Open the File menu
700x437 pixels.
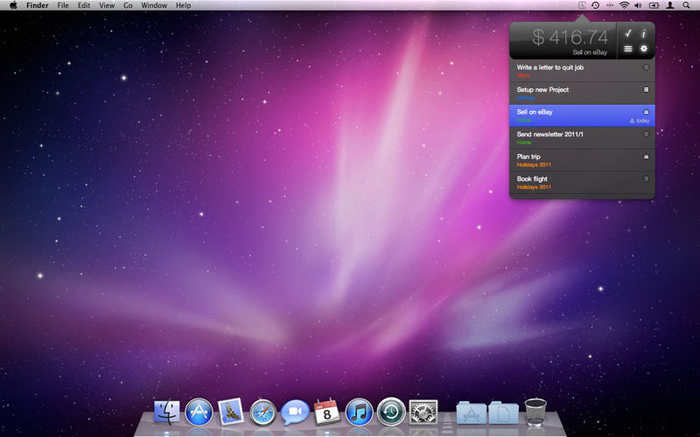click(63, 5)
